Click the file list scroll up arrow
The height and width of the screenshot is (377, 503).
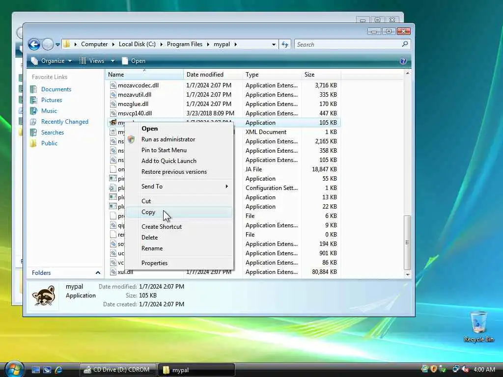(x=407, y=73)
